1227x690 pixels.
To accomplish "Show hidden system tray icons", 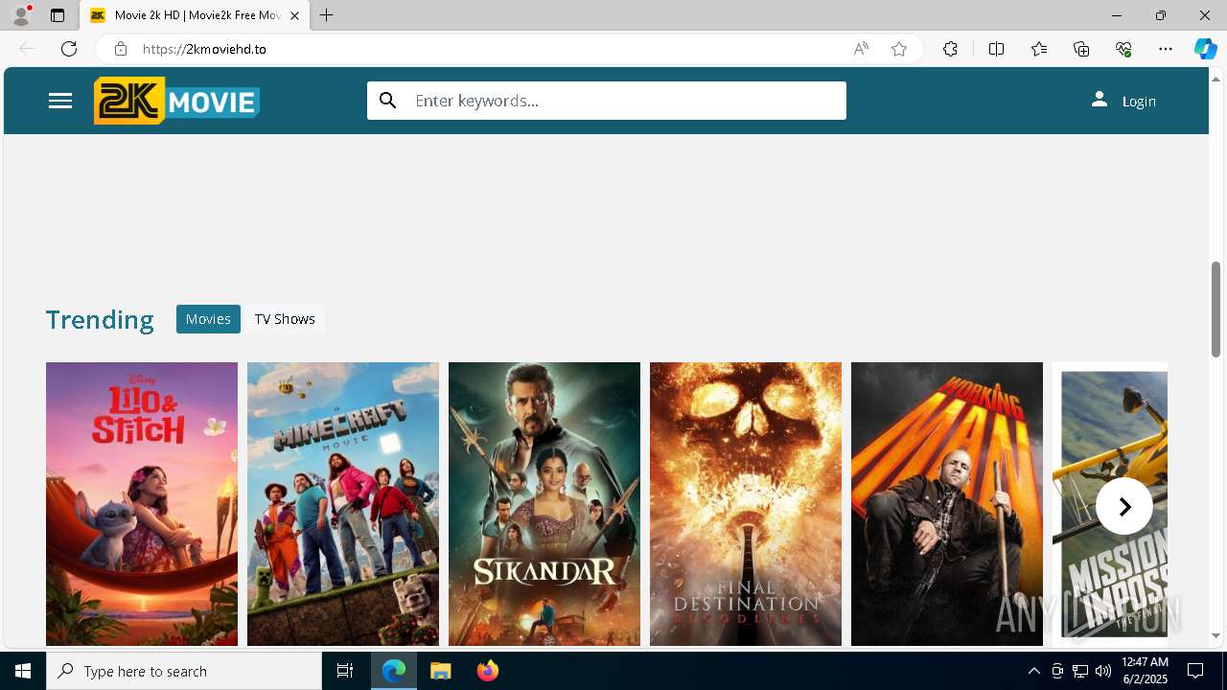I will pos(1033,671).
